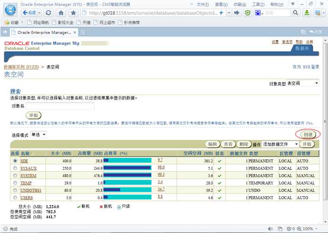Open the 工具(T) menu
The image size is (328, 233).
point(258,4)
